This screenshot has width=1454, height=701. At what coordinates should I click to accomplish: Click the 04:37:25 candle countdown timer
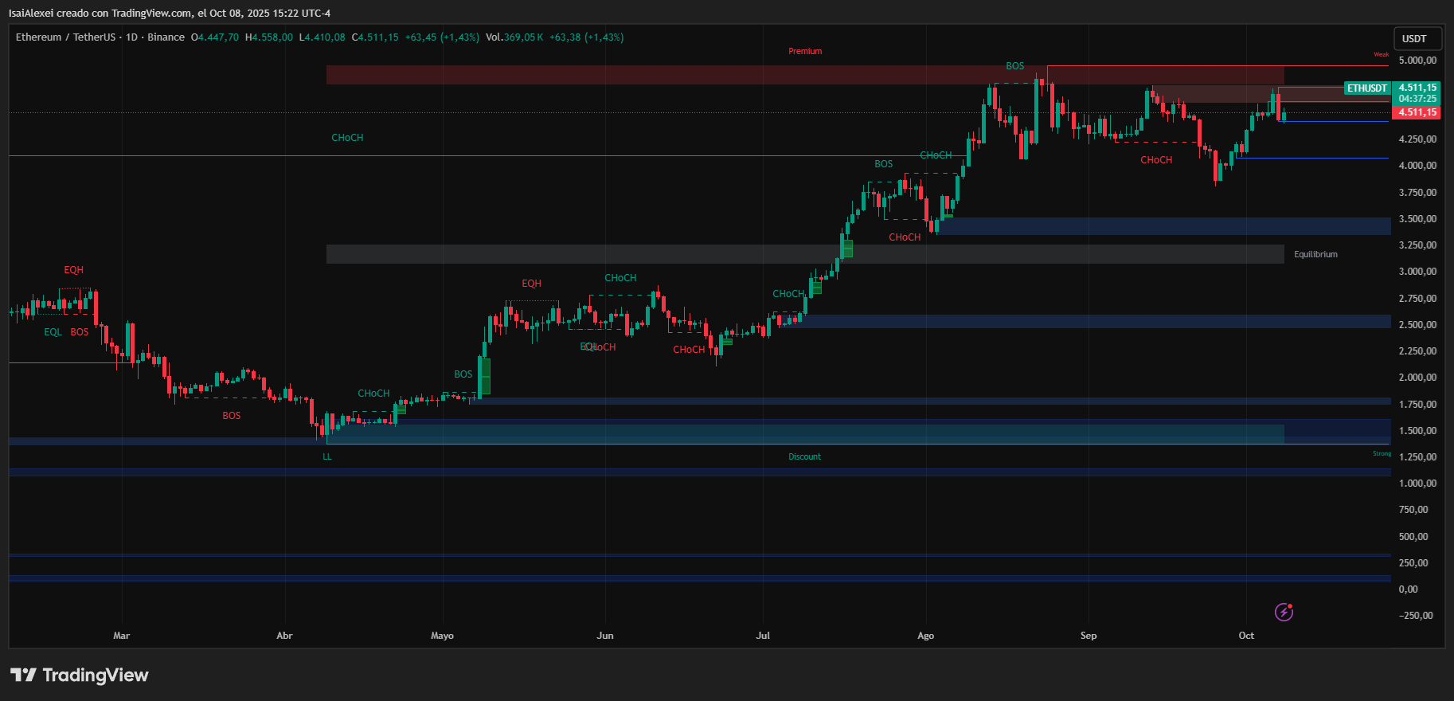(1417, 99)
